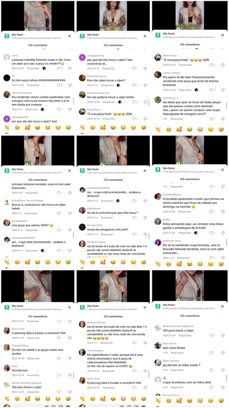
Task: Toggle like on Emilia's antialérgico comment
Action: (212, 233)
